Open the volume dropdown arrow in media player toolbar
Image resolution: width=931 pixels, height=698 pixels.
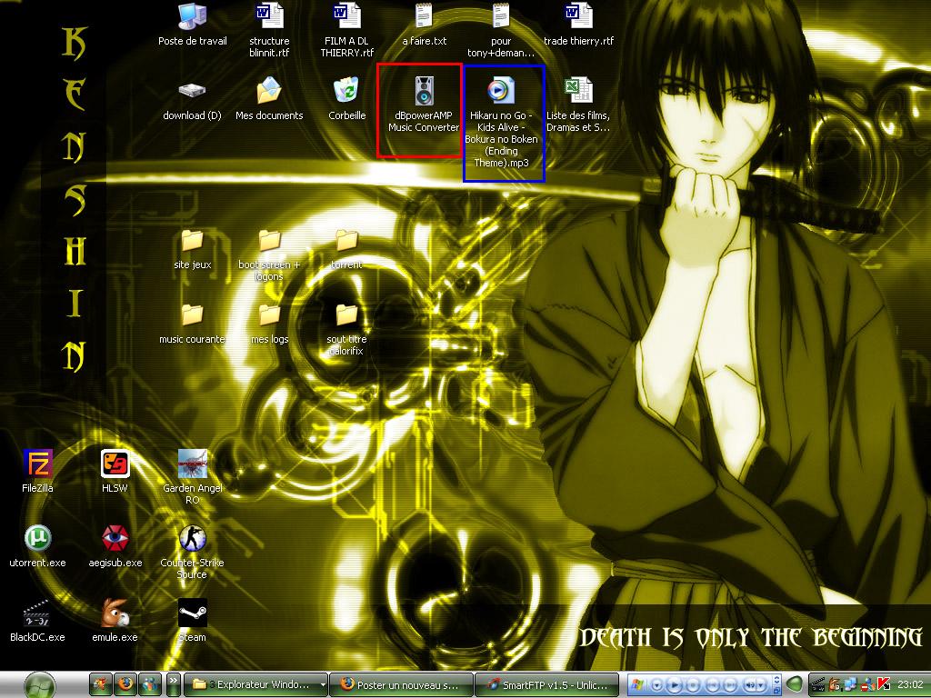coord(761,685)
